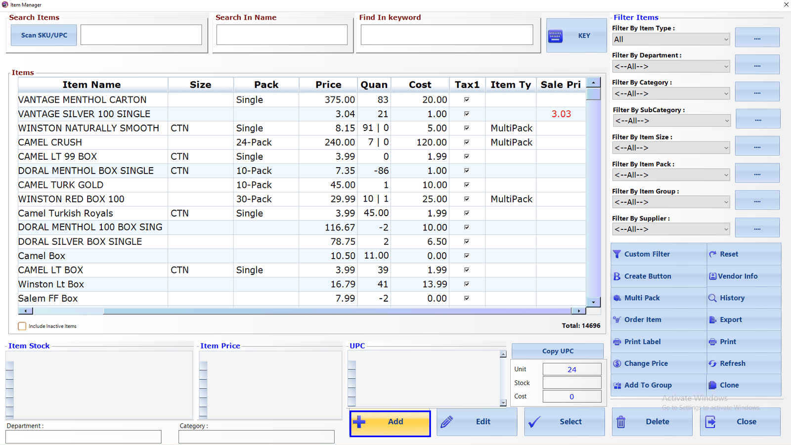This screenshot has width=791, height=445.
Task: Click the keyboard icon beside KEY
Action: click(555, 36)
